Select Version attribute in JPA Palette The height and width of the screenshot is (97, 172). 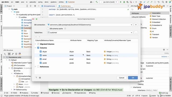pos(155,37)
